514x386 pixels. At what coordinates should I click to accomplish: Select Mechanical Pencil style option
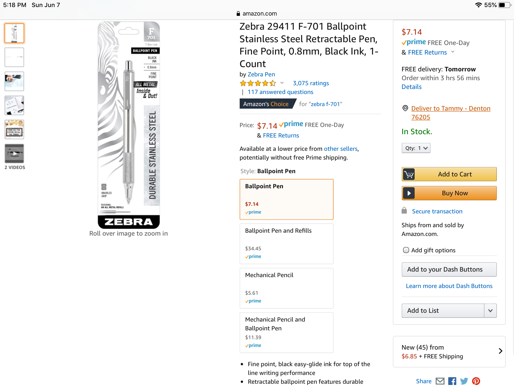286,288
